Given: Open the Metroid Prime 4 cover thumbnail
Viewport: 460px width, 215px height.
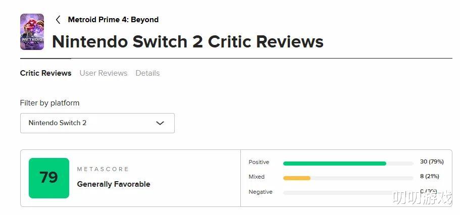Looking at the screenshot, I should tap(32, 32).
